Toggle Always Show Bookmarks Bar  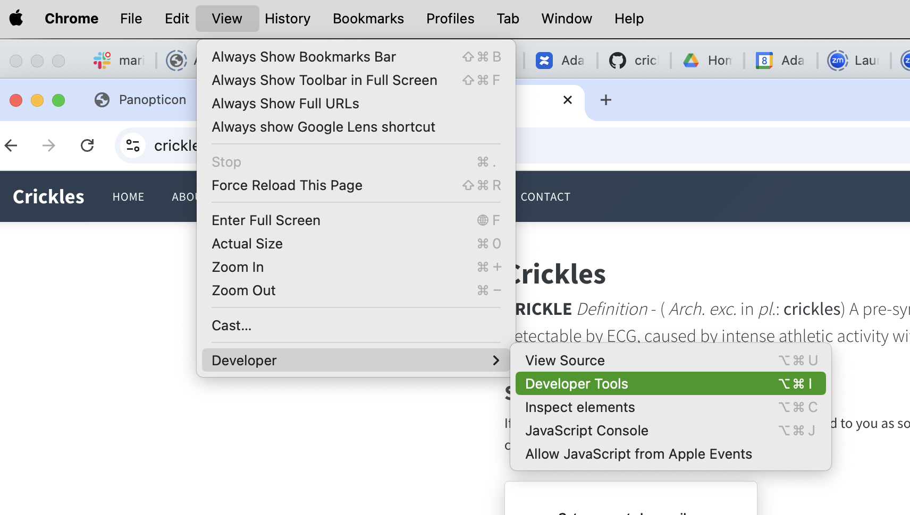(x=356, y=57)
